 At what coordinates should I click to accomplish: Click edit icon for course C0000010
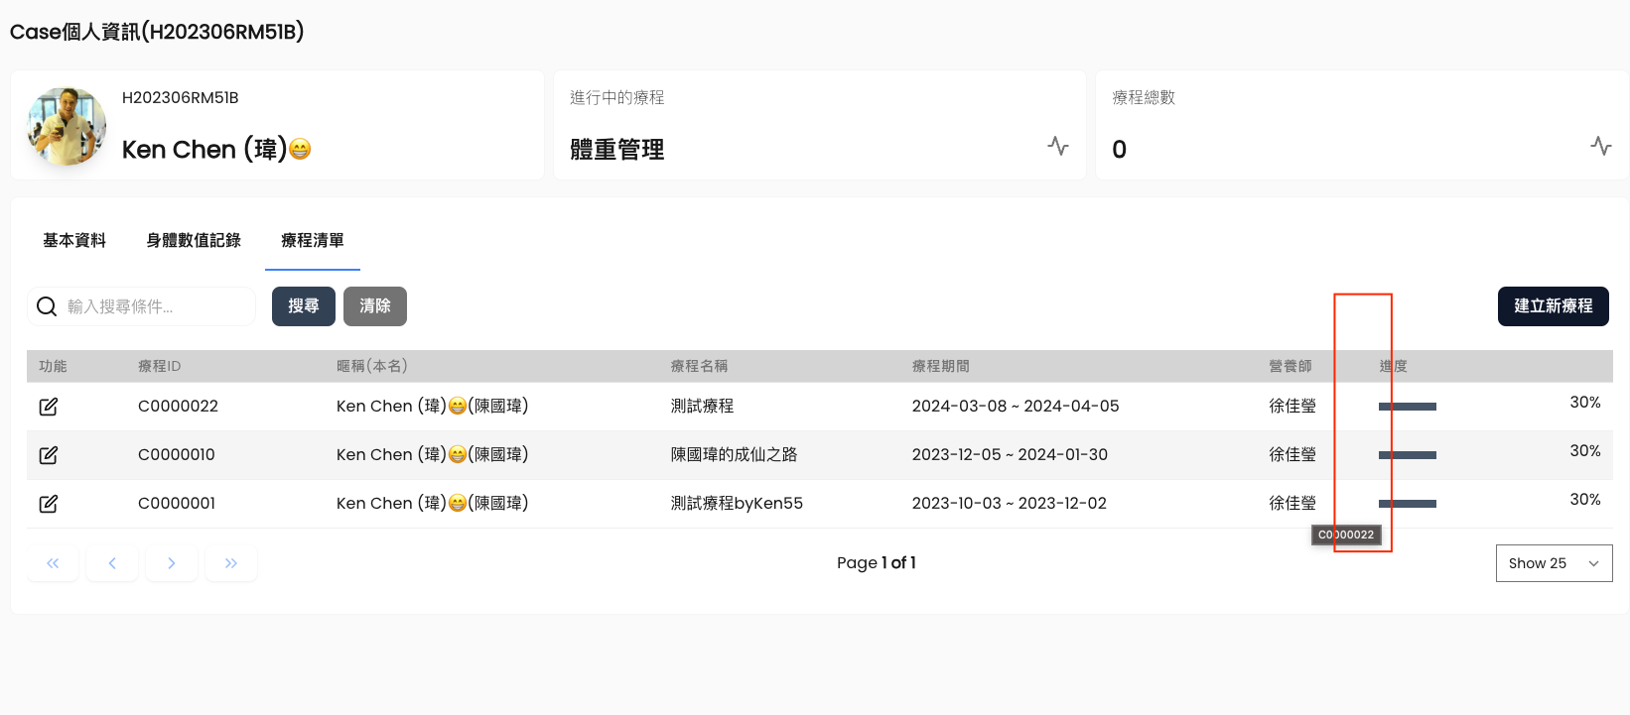[49, 455]
